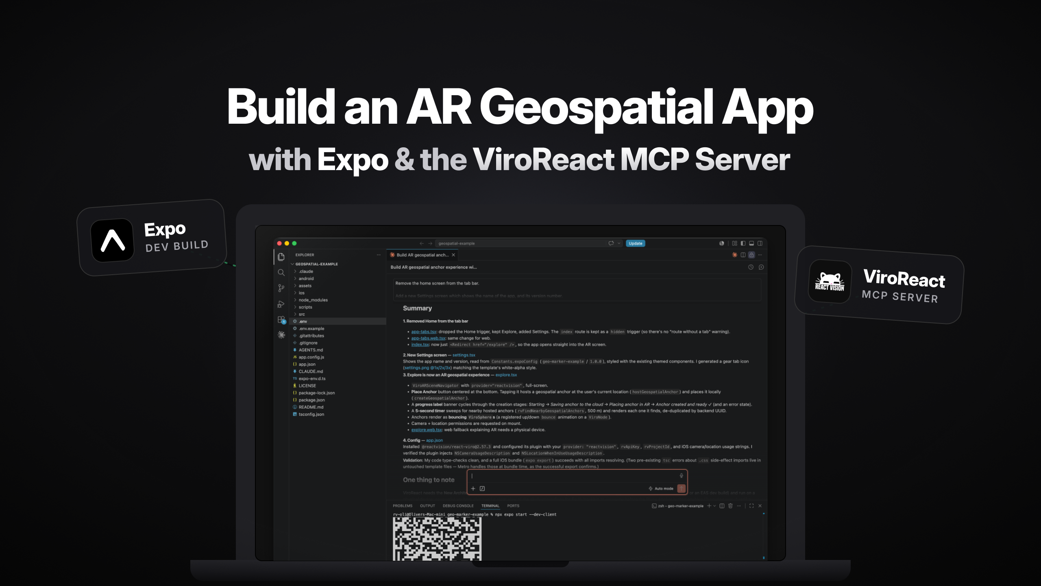This screenshot has height=586, width=1041.
Task: Open the Extensions view with badge
Action: [281, 320]
